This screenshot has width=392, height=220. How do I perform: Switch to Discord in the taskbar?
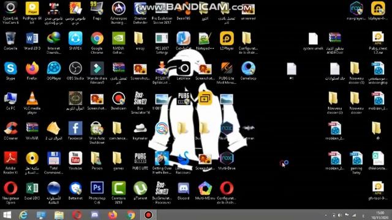point(95,215)
